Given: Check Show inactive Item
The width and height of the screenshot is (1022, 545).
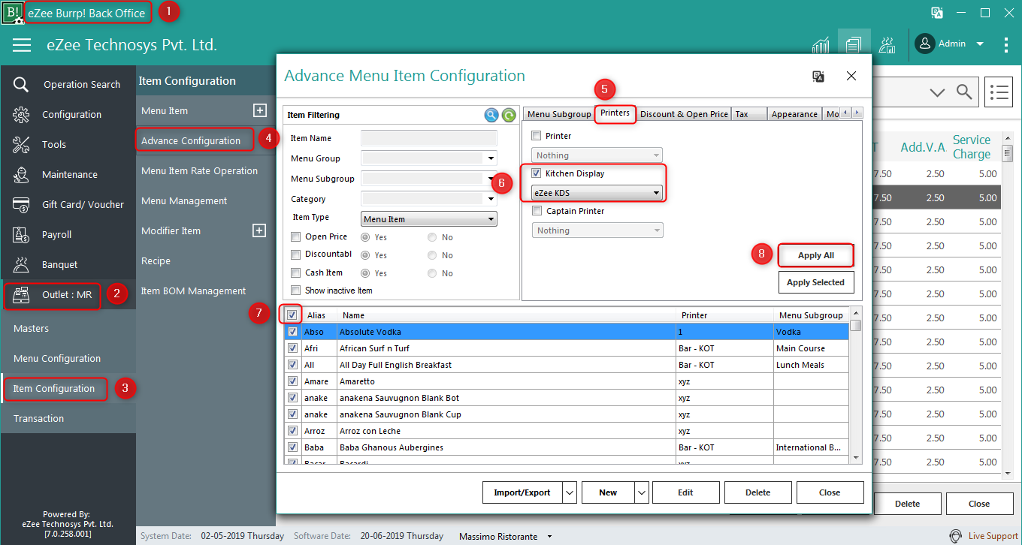Looking at the screenshot, I should [x=295, y=290].
